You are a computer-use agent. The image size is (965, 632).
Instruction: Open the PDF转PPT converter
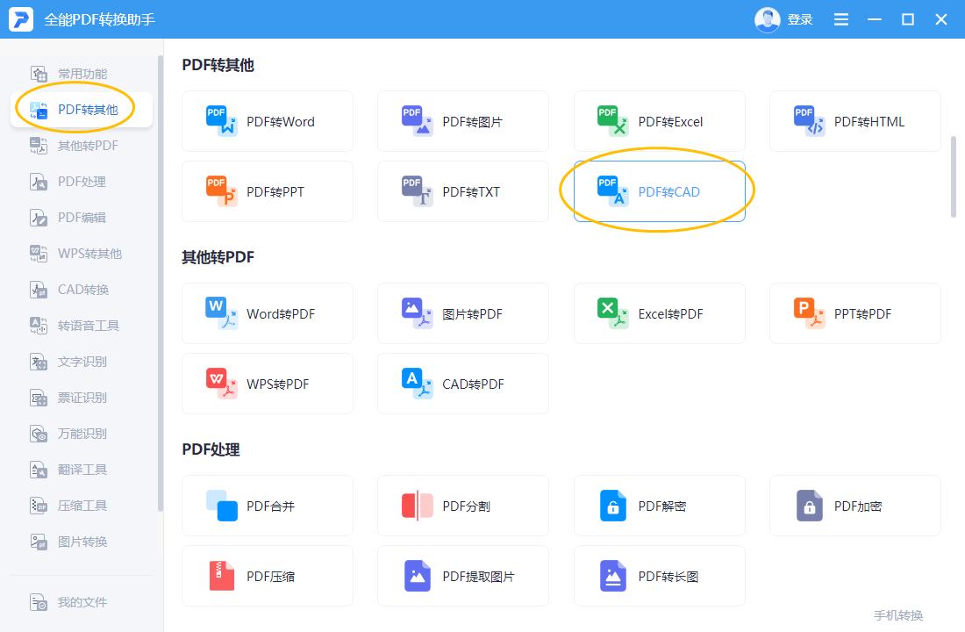pos(267,191)
